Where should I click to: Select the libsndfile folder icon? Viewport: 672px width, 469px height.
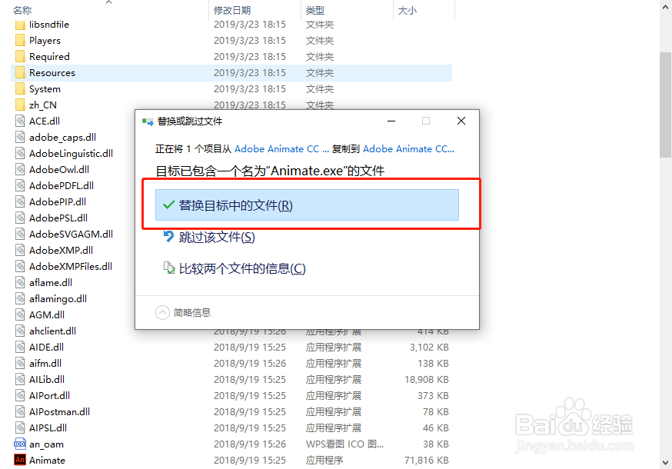20,25
